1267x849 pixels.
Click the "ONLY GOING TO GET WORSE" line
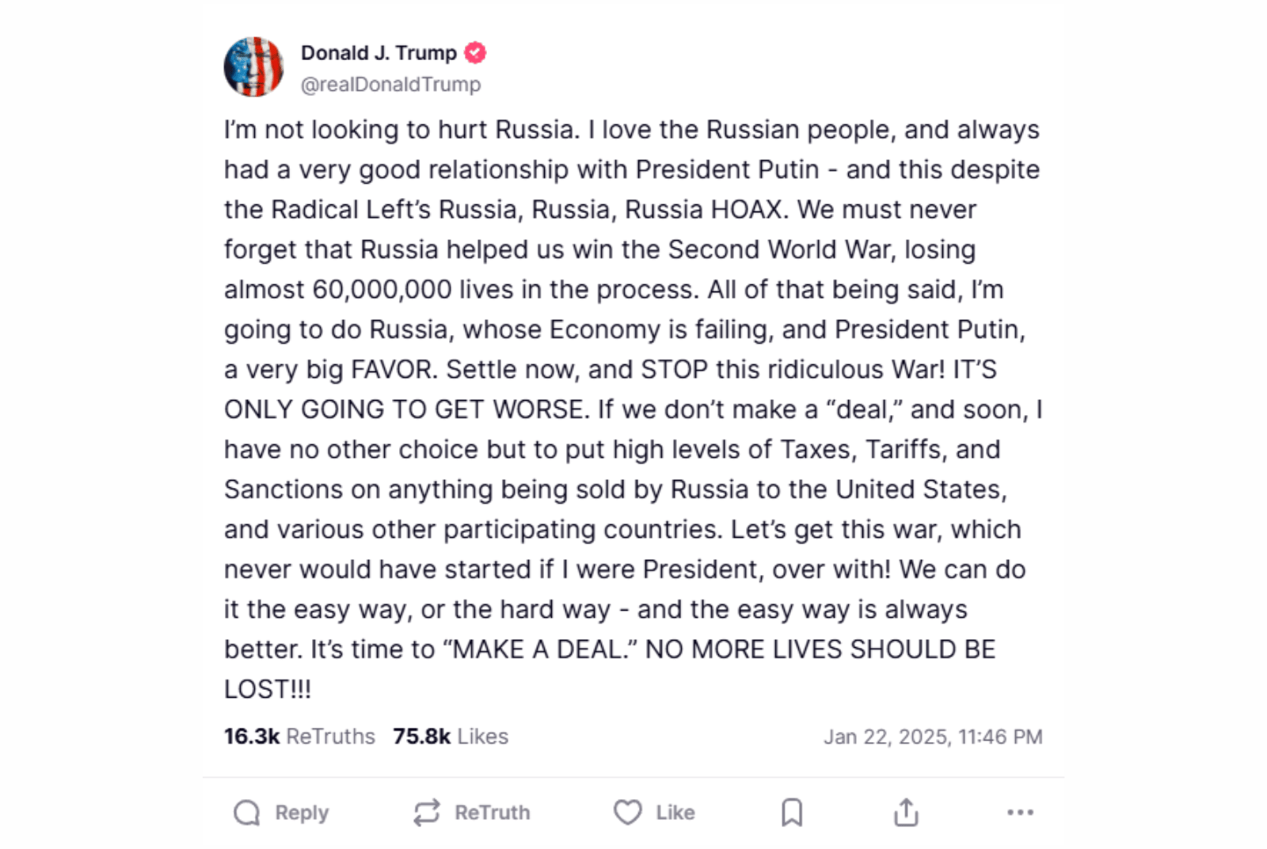(406, 409)
